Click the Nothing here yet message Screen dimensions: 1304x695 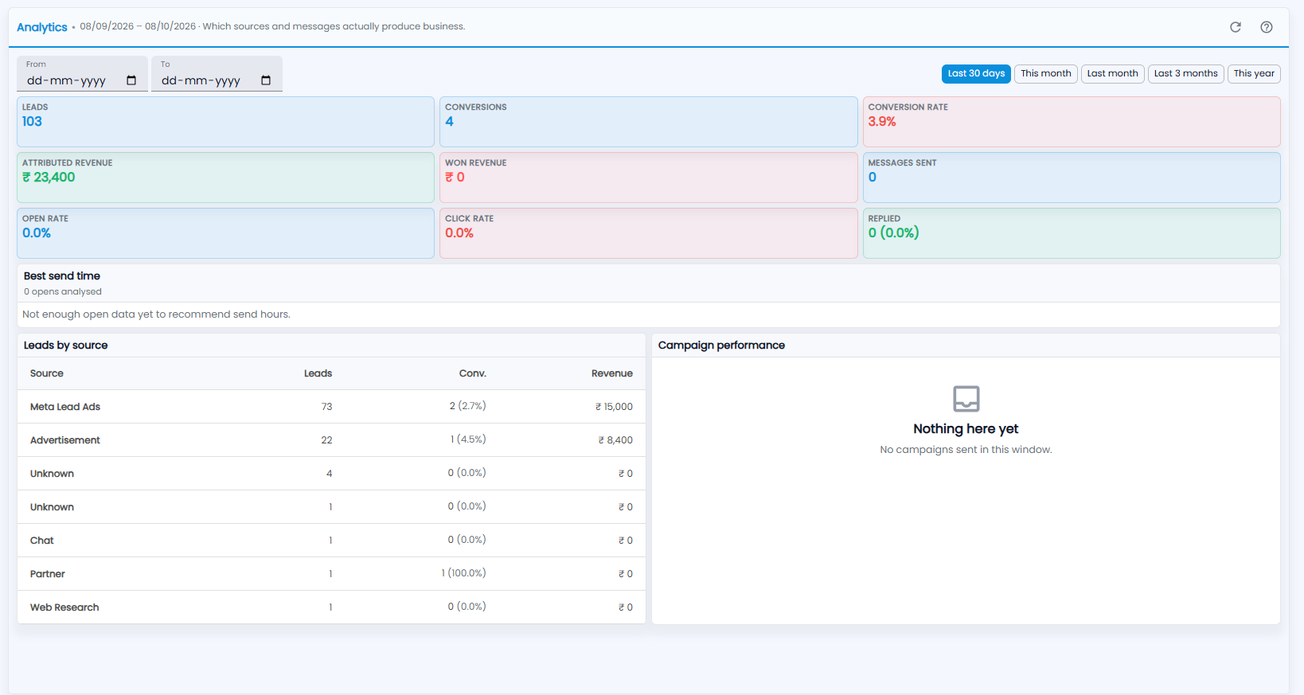point(966,429)
